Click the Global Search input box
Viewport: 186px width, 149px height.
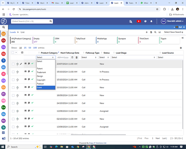[32, 21]
